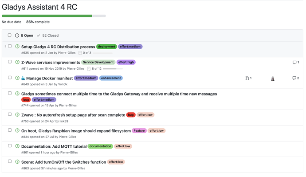Screen dimensions: 306x177
Task: Click effort:medium label on Setup Gladys row
Action: point(130,47)
